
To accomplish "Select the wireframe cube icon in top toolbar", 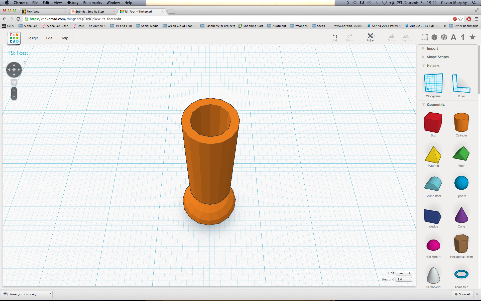I will [x=444, y=37].
